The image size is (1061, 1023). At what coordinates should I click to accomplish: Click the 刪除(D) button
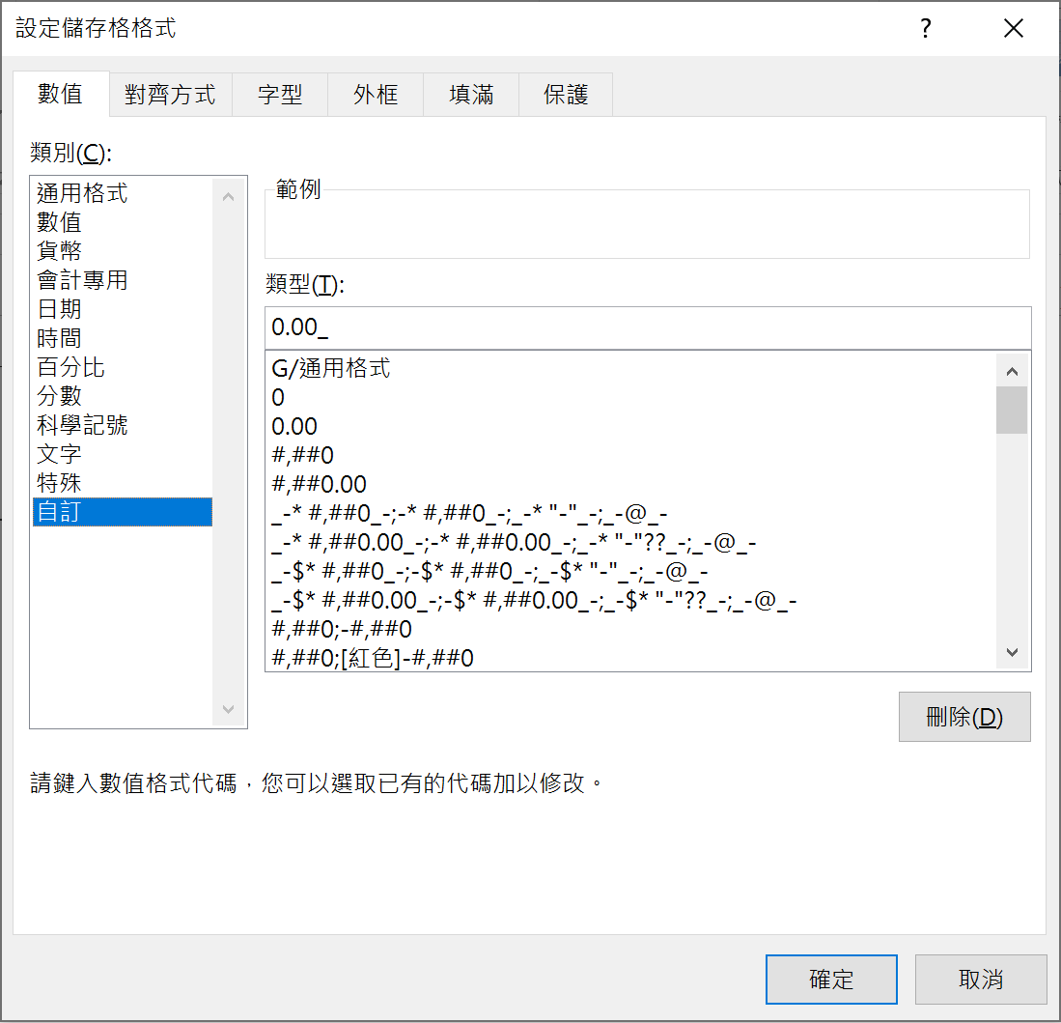964,717
